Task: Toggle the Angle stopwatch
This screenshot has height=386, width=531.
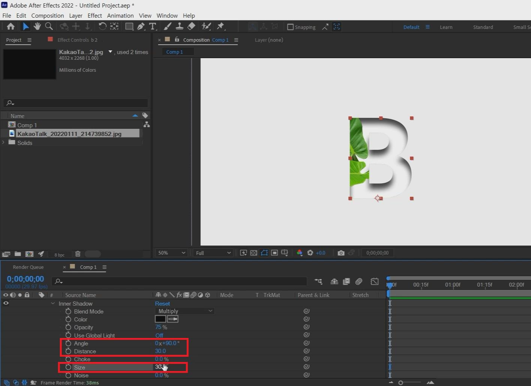Action: [x=68, y=343]
